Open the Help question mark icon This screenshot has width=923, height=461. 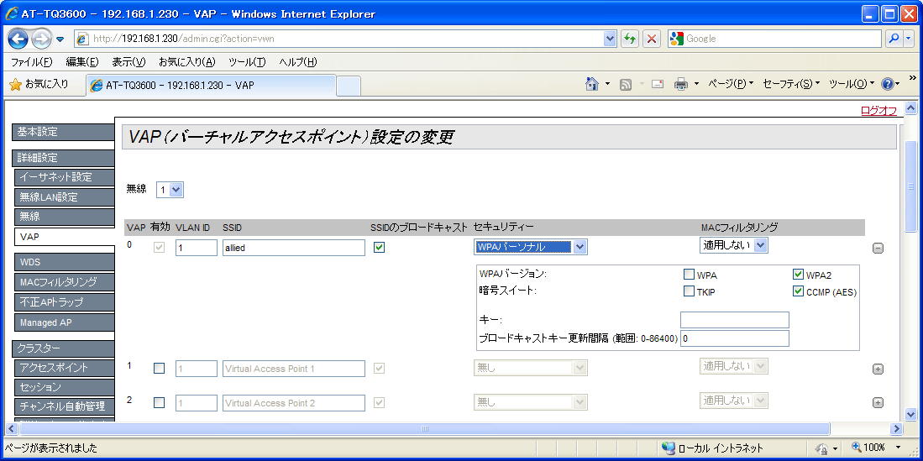888,84
